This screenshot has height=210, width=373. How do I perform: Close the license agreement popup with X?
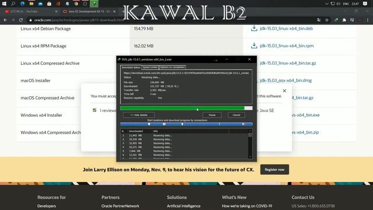(x=284, y=91)
